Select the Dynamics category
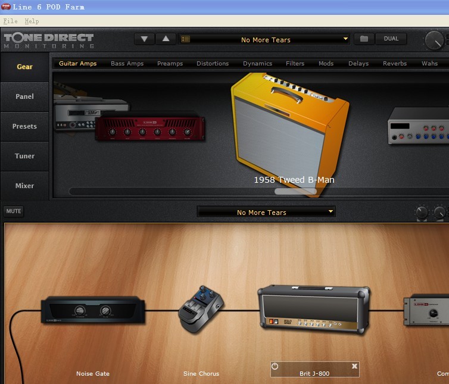The width and height of the screenshot is (449, 384). 257,64
